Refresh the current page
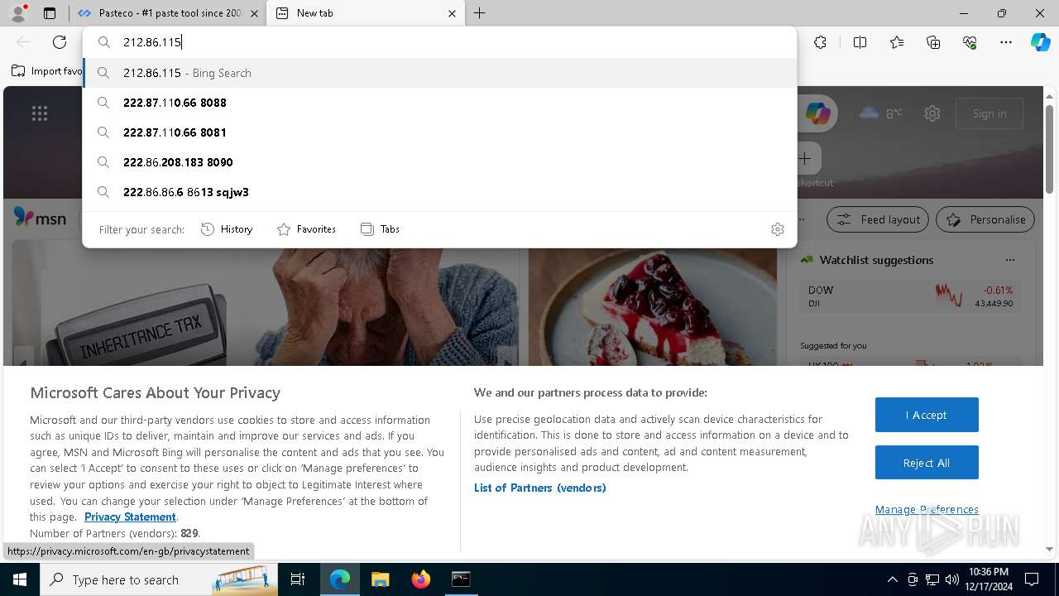1059x596 pixels. point(60,42)
